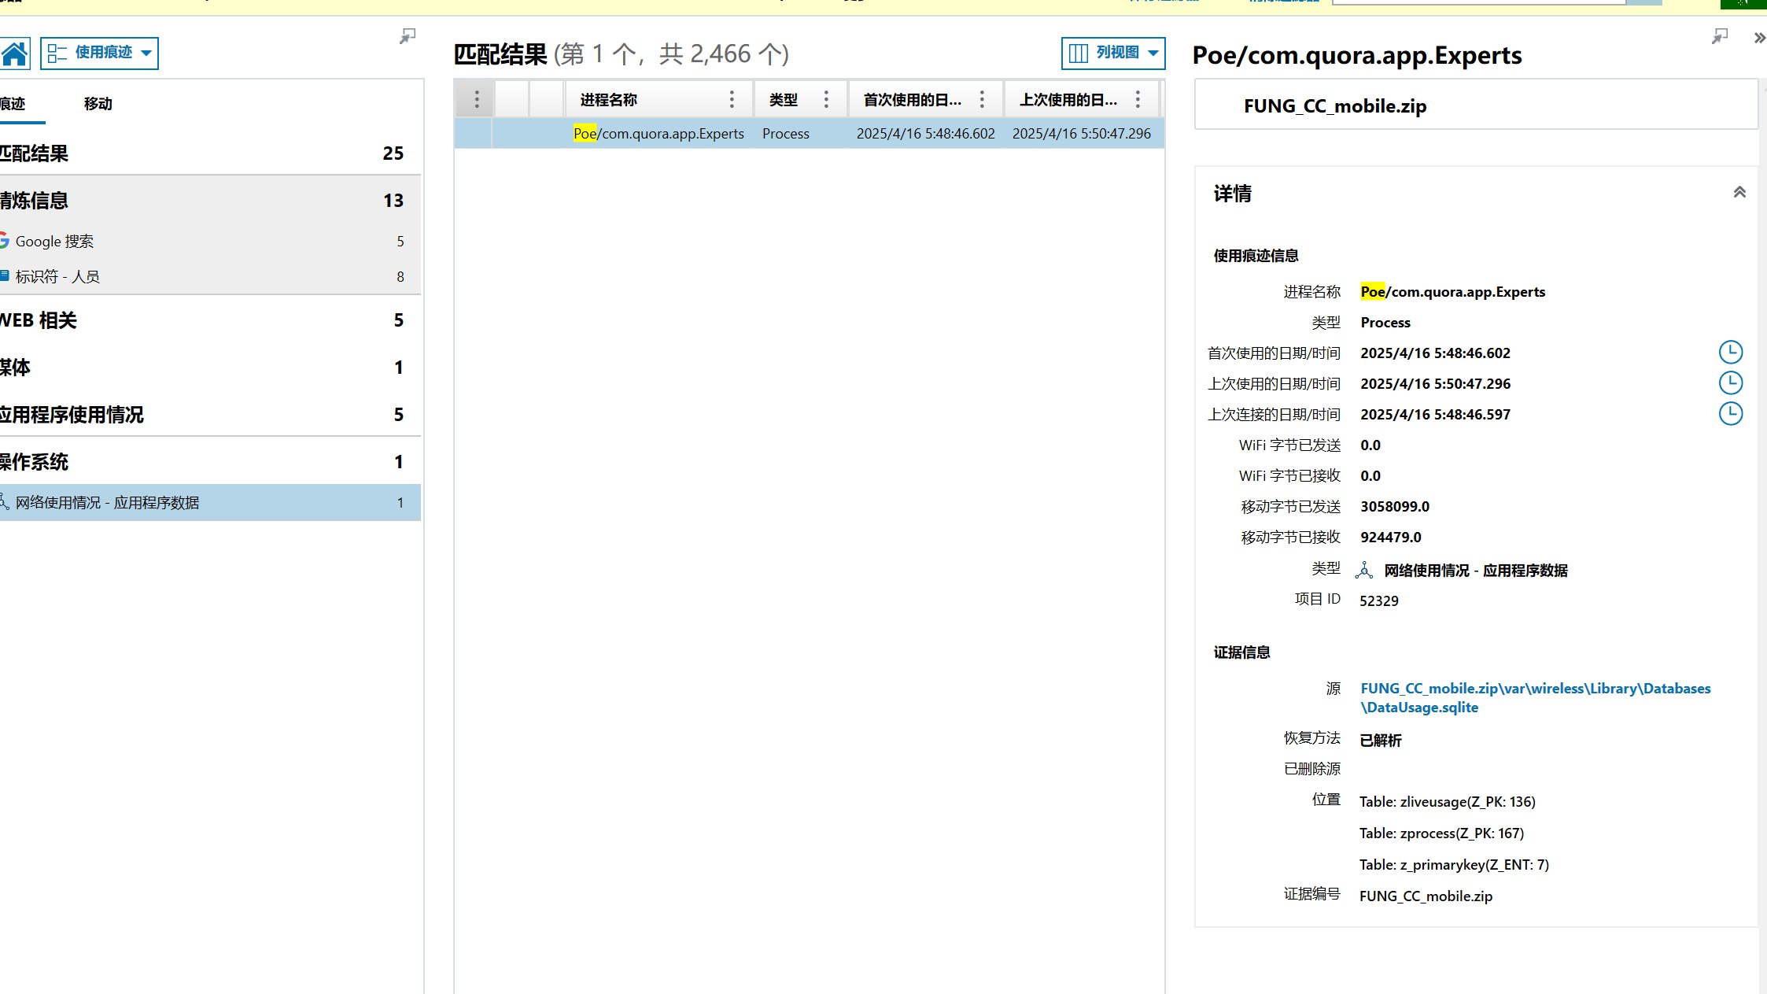Click clock icon beside last connected date
This screenshot has height=994, width=1767.
point(1730,414)
